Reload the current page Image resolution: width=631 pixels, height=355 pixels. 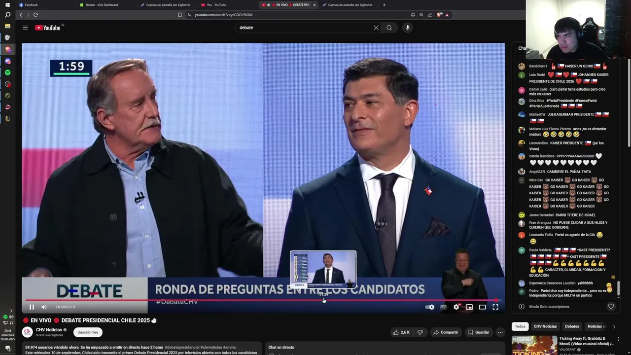(35, 15)
